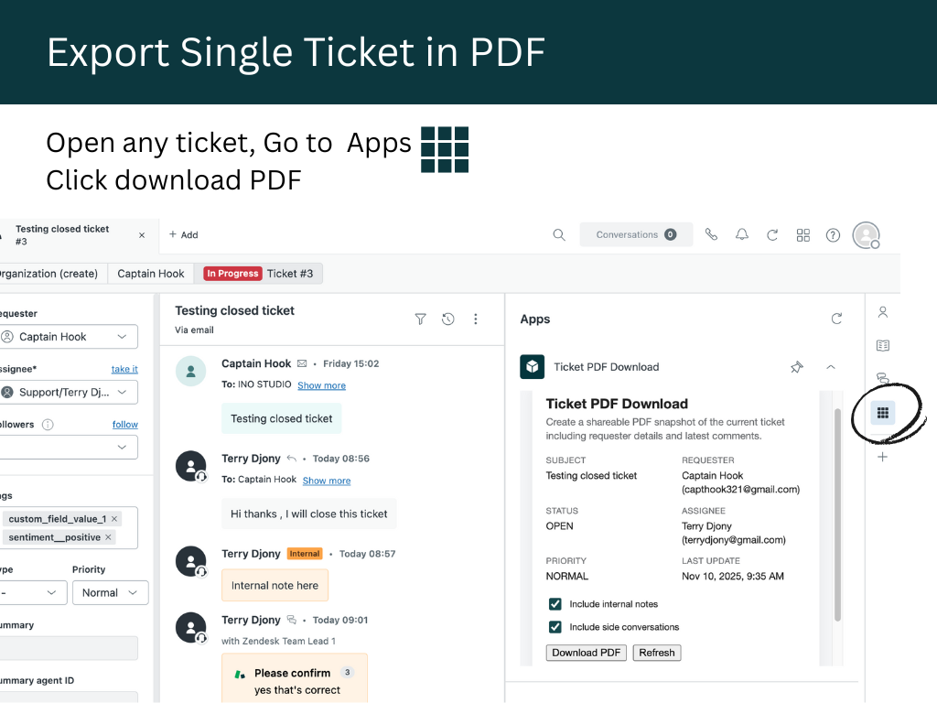Open the Apps grid icon in sidebar
This screenshot has height=703, width=937.
882,413
